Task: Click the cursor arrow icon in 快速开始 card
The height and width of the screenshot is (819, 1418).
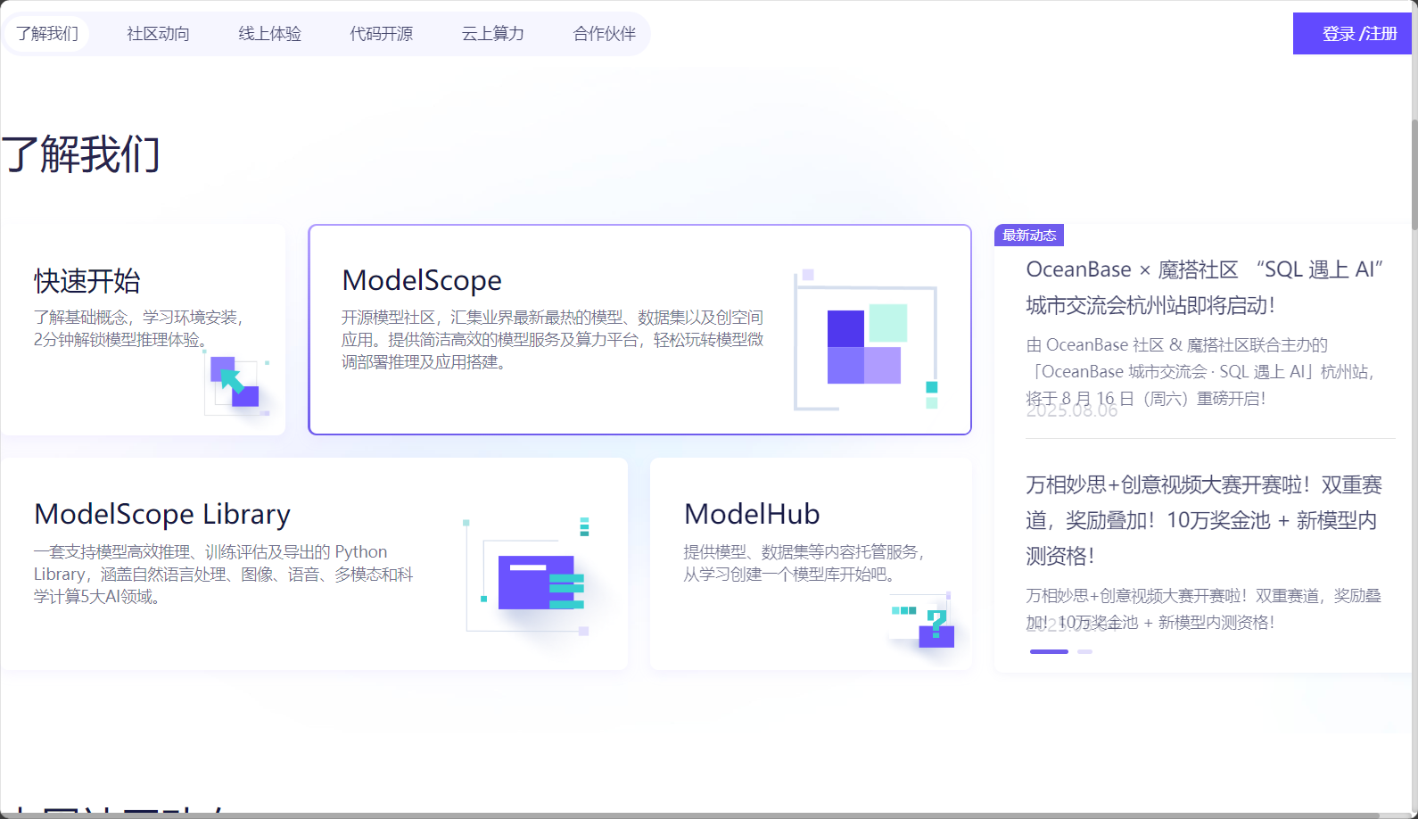Action: [x=236, y=384]
